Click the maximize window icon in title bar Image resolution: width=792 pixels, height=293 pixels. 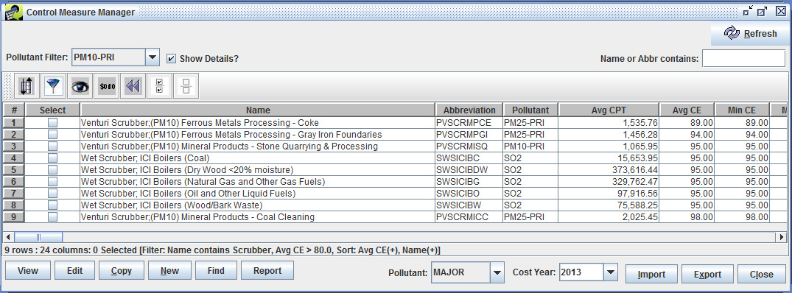[x=762, y=11]
